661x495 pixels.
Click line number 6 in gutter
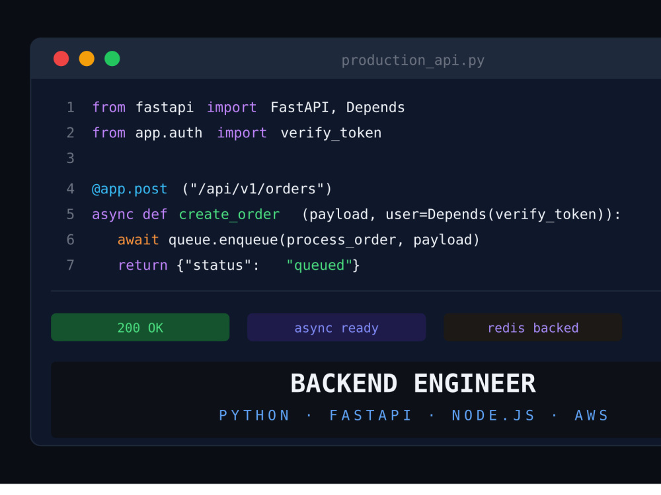71,240
